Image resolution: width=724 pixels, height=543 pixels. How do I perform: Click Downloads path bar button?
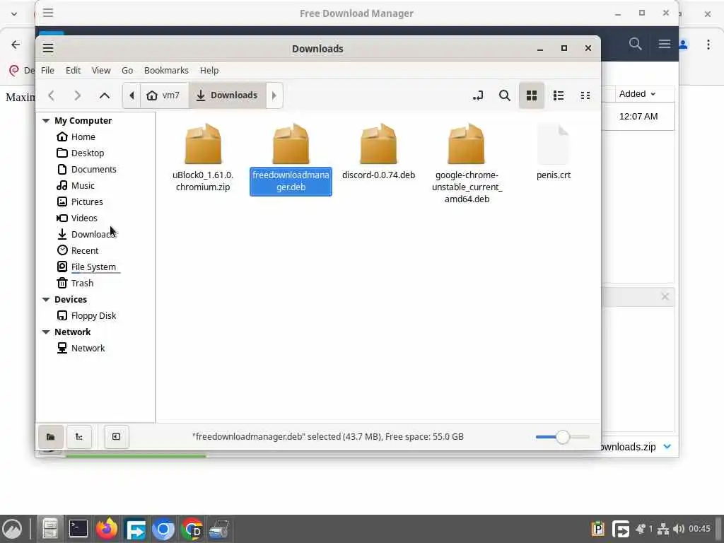point(227,95)
